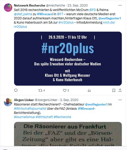Open the Räsonierer aus Frankfurt newspaper photo
This screenshot has height=150, width=127.
[68, 134]
